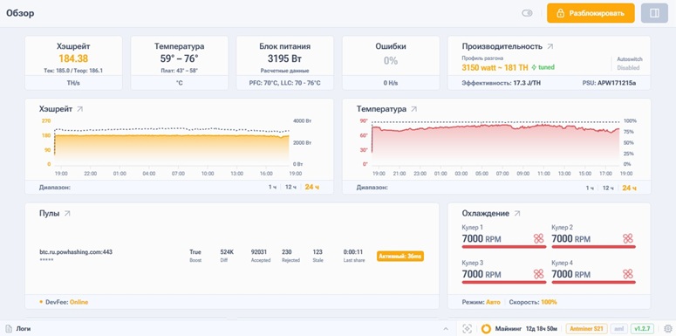Open the Хэшрейт chart detail arrow
Screen dimensions: 676x336
79,109
